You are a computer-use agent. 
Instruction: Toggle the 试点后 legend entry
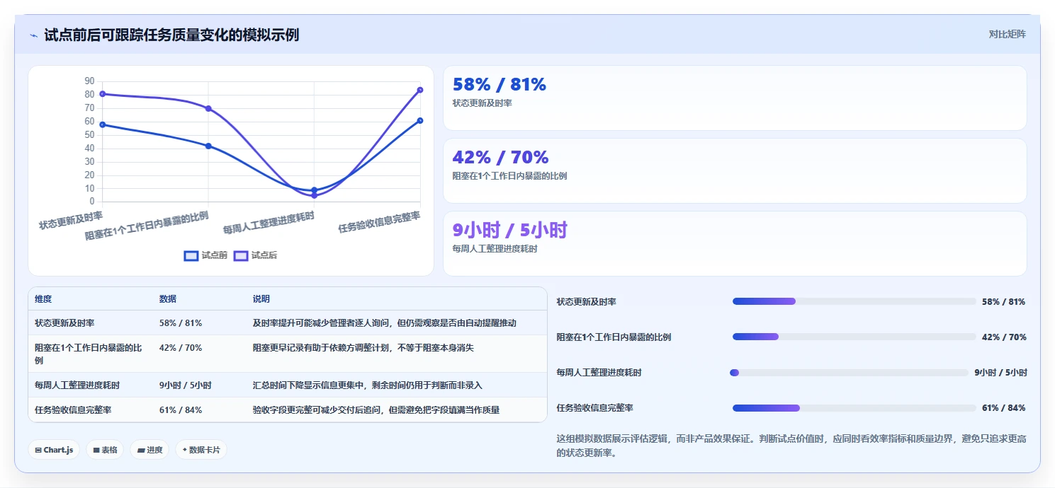click(255, 255)
